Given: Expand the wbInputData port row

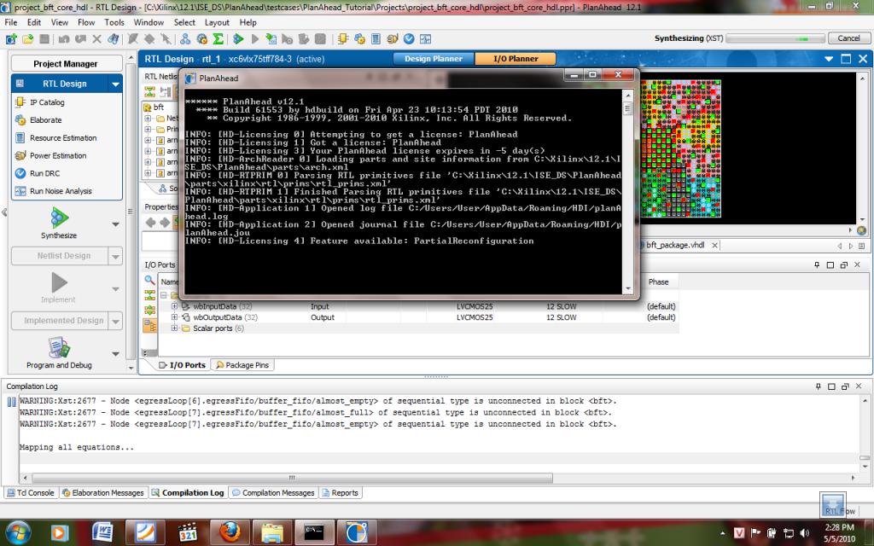Looking at the screenshot, I should click(x=174, y=306).
